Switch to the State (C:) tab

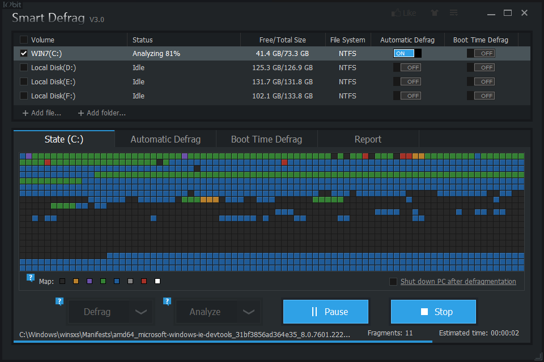[x=64, y=139]
